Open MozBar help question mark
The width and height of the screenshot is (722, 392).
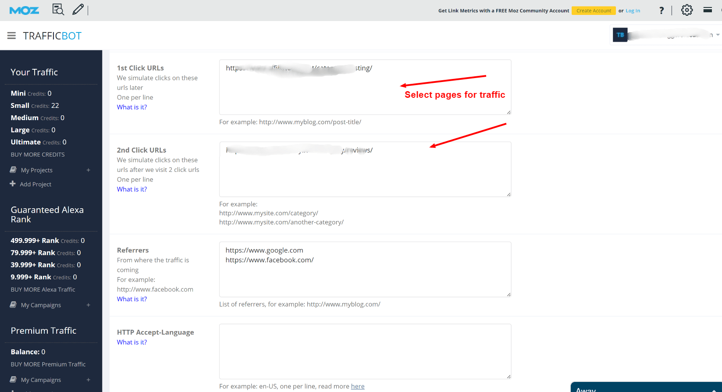tap(662, 11)
